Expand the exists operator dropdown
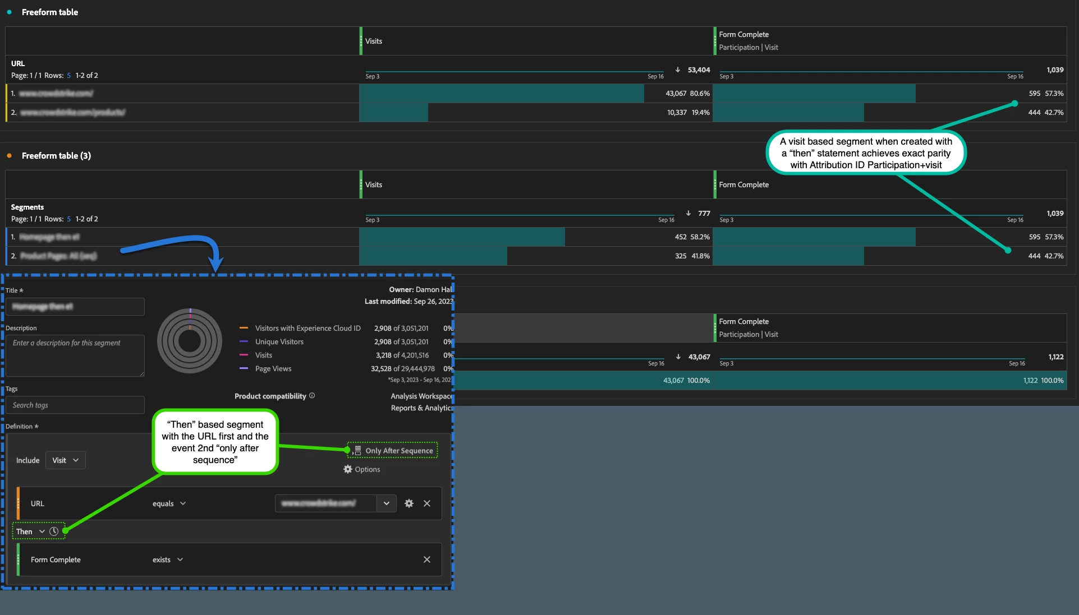The height and width of the screenshot is (615, 1079). click(168, 559)
